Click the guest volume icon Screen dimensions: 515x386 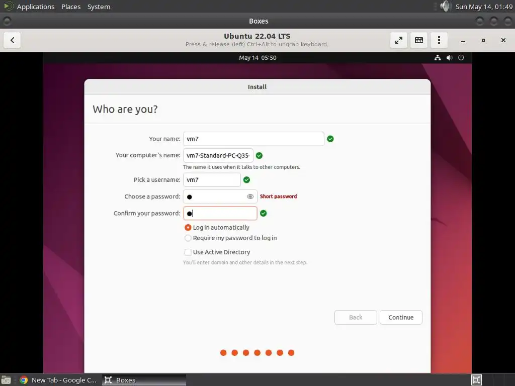pyautogui.click(x=449, y=58)
